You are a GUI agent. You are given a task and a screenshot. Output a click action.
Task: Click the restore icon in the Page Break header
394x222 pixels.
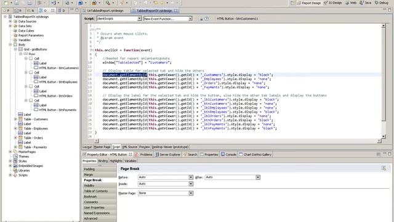tap(384, 168)
